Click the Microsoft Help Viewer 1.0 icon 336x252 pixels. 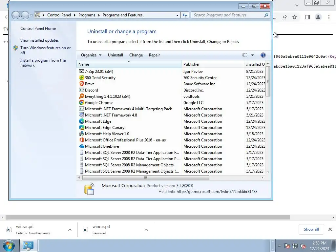(81, 134)
